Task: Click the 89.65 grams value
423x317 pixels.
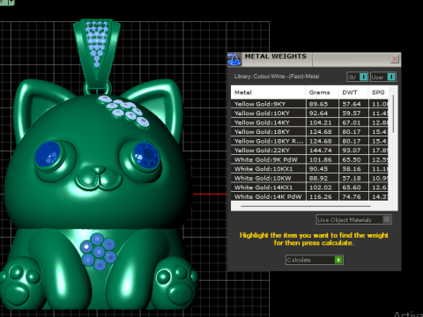Action: (318, 104)
